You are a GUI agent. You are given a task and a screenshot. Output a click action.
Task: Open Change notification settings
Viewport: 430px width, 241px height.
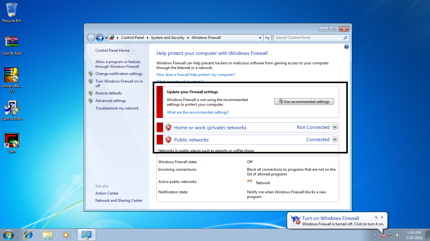119,74
